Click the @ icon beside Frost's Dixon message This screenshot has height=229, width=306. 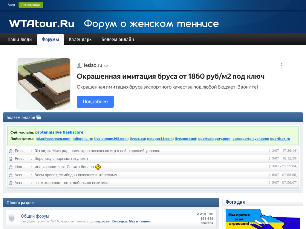point(11,151)
